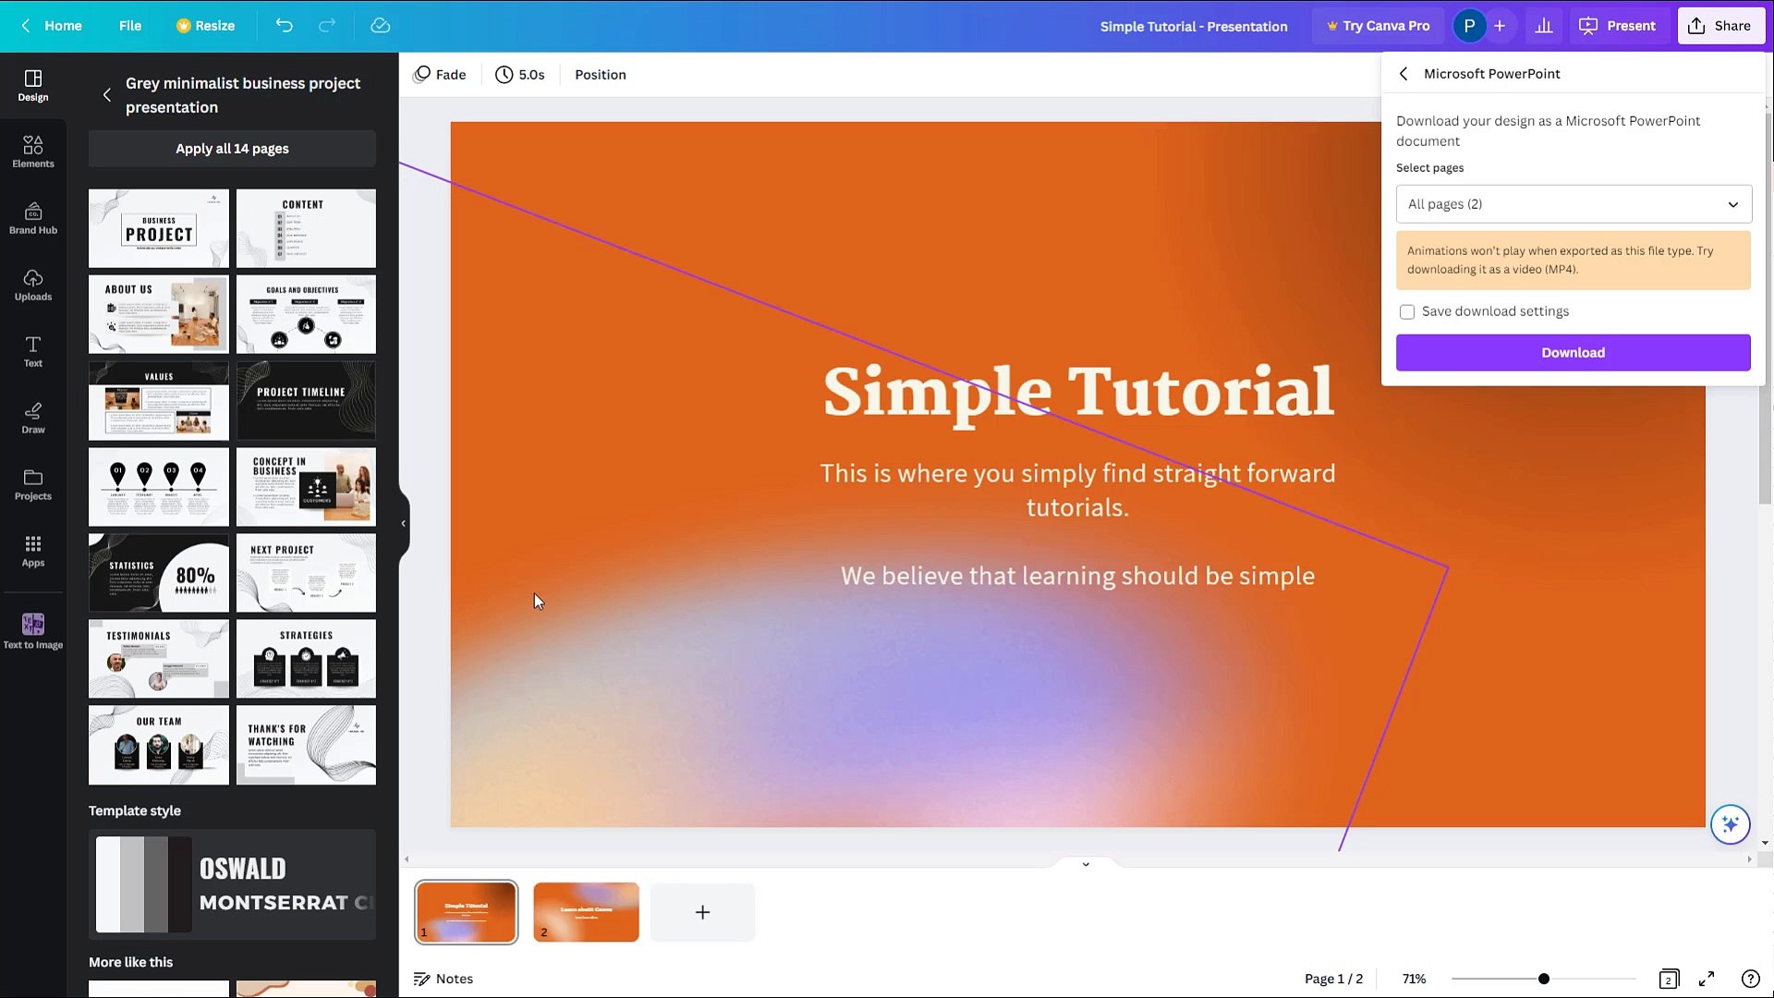Enable Save download settings
The height and width of the screenshot is (998, 1774).
point(1407,311)
